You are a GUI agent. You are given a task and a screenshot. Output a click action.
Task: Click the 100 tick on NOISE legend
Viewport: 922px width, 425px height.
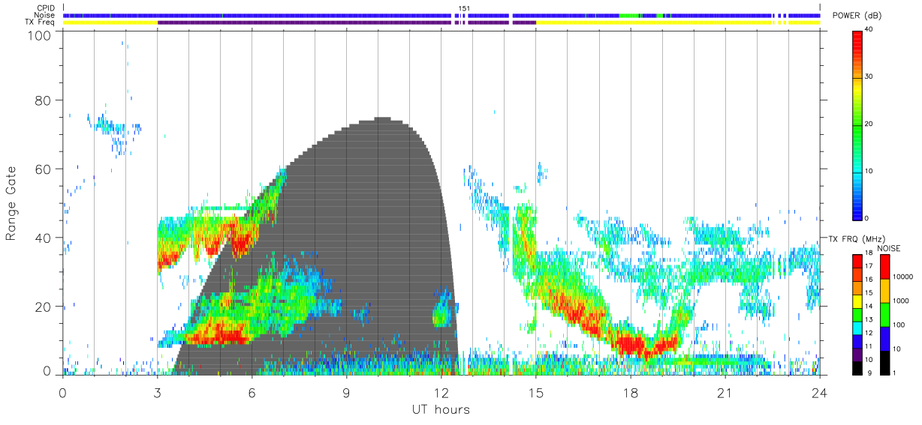pyautogui.click(x=899, y=325)
